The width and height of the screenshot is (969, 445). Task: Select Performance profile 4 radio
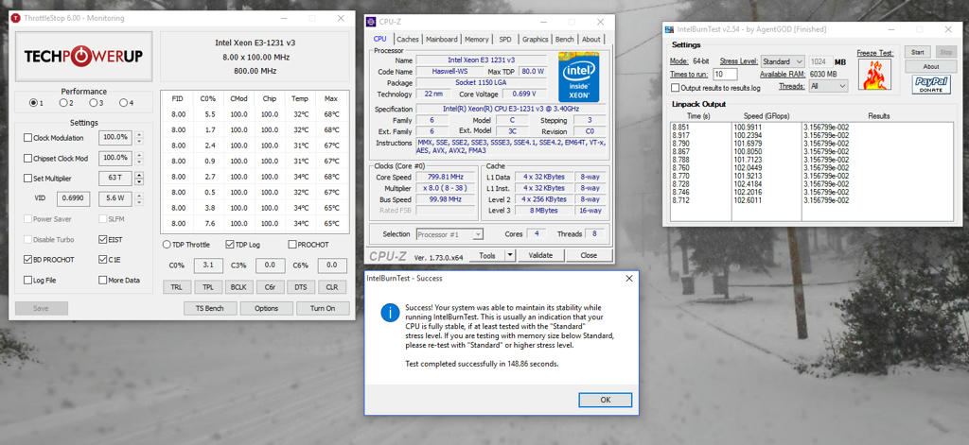pyautogui.click(x=126, y=103)
